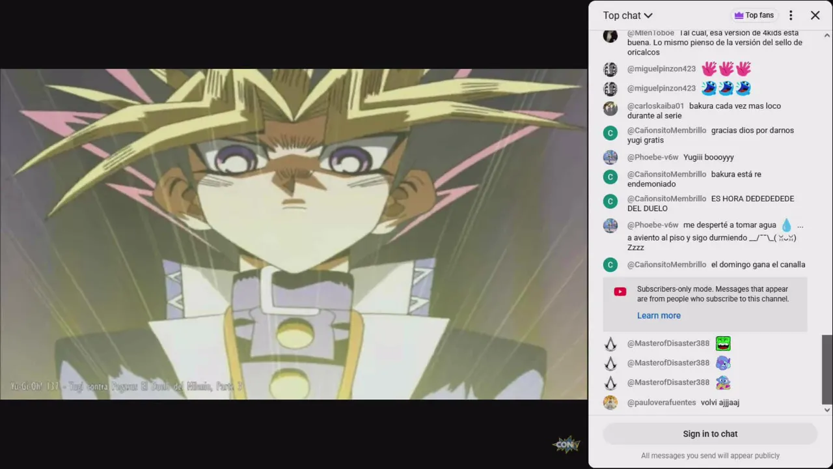This screenshot has height=469, width=833.
Task: Click the chat scroll up arrow
Action: click(x=827, y=35)
